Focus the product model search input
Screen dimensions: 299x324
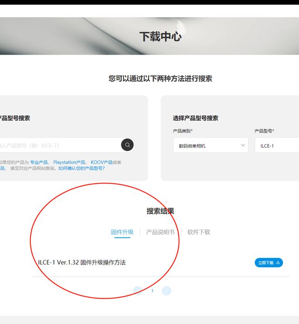[x=59, y=146]
